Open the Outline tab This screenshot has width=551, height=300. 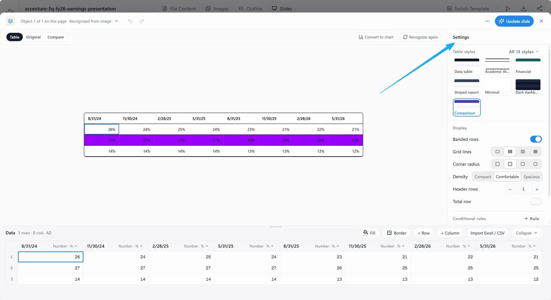click(250, 9)
